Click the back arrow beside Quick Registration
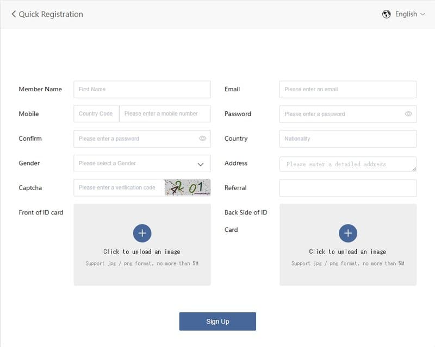Image resolution: width=435 pixels, height=347 pixels. (14, 14)
